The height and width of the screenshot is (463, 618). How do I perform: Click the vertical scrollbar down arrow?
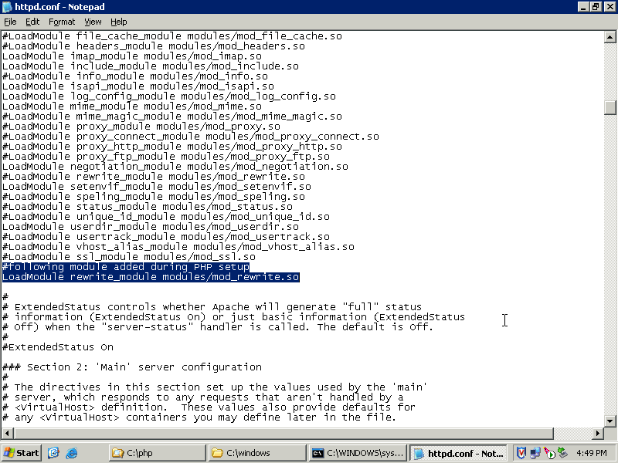tap(610, 419)
